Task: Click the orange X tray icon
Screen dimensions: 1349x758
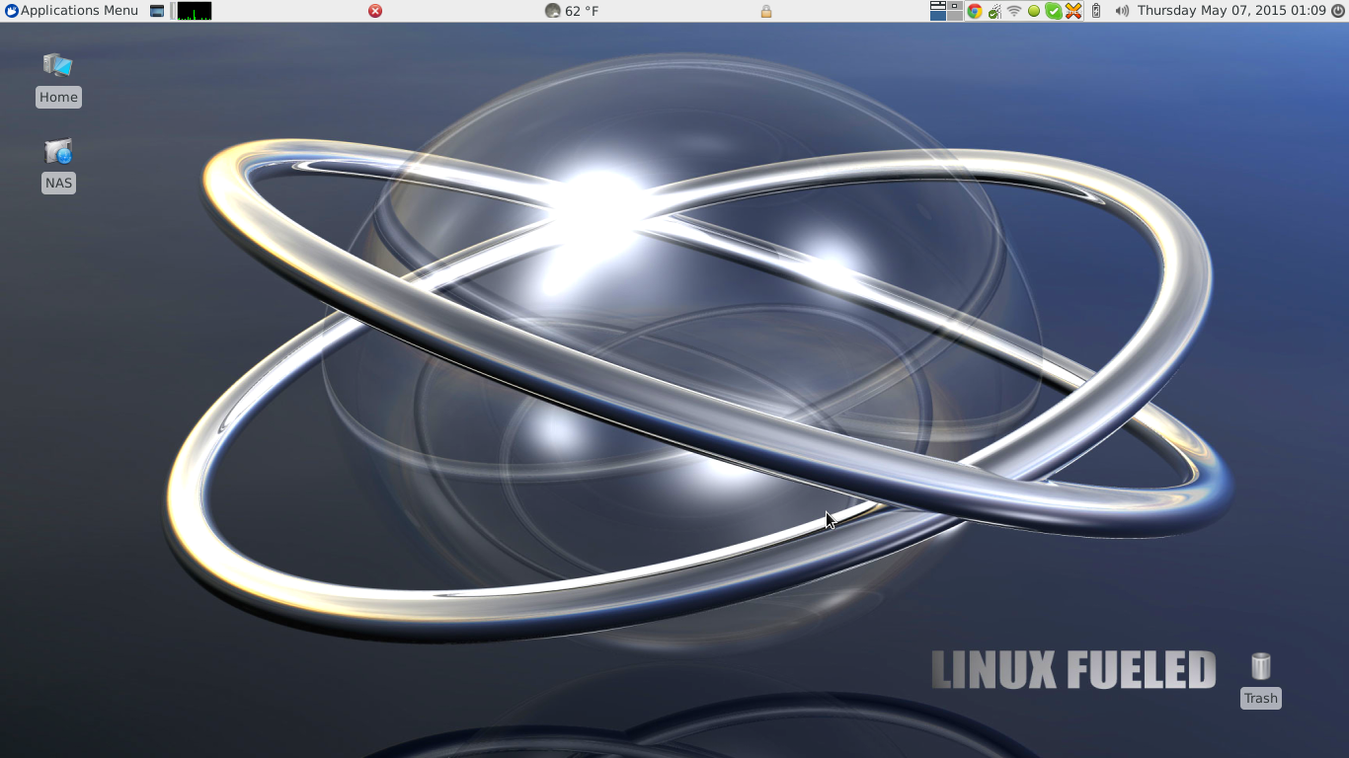Action: 1073,11
